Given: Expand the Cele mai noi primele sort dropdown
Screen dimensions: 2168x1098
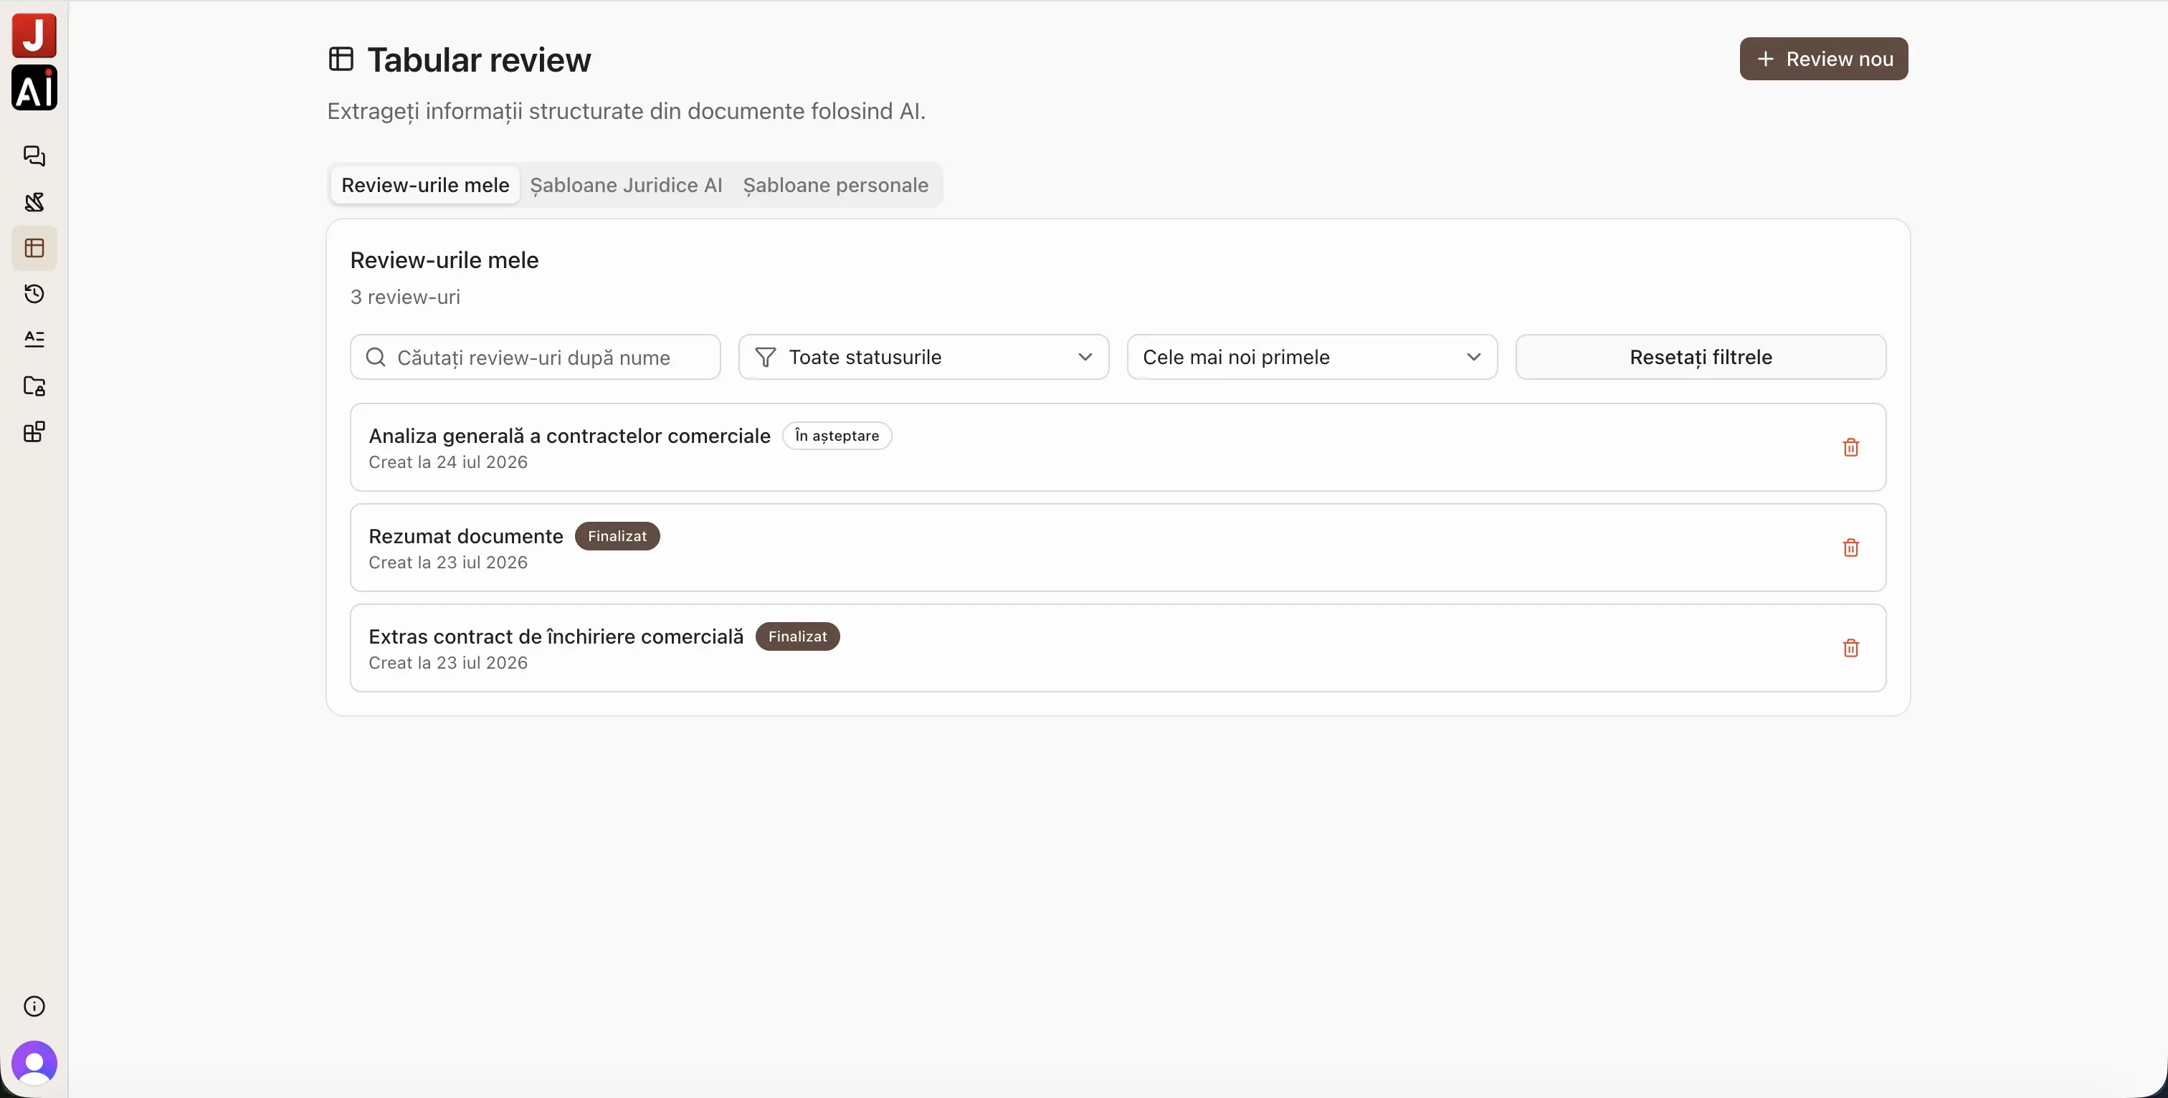Looking at the screenshot, I should tap(1312, 358).
